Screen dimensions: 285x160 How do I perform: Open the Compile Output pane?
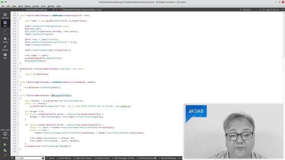102,158
